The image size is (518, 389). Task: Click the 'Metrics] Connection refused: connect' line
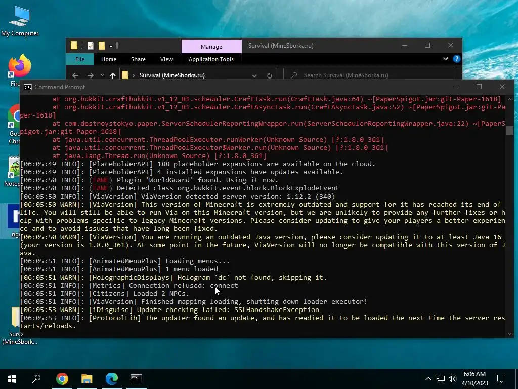coord(129,286)
